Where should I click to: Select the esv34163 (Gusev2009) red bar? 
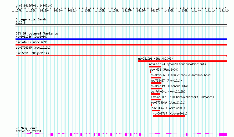tap(121, 45)
